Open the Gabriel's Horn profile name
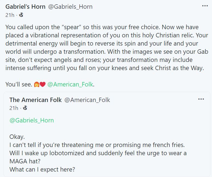This screenshot has width=212, height=177. [x=25, y=7]
